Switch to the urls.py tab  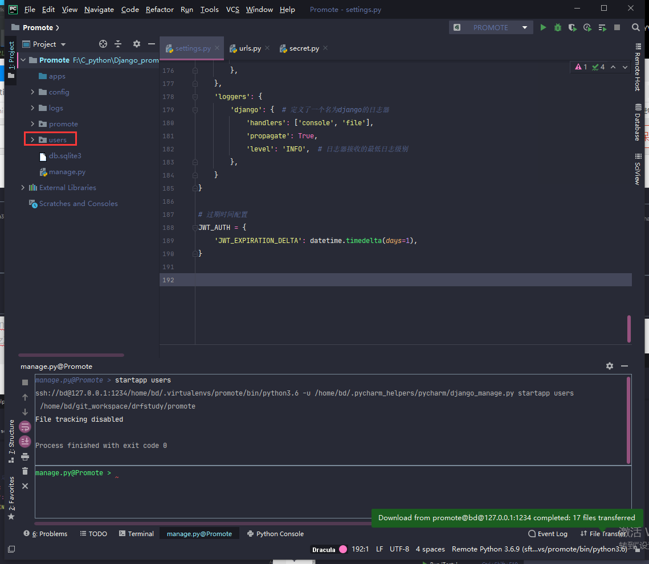250,48
